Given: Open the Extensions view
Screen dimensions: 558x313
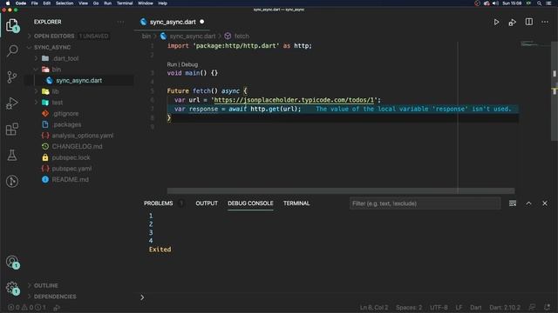Looking at the screenshot, I should click(12, 129).
